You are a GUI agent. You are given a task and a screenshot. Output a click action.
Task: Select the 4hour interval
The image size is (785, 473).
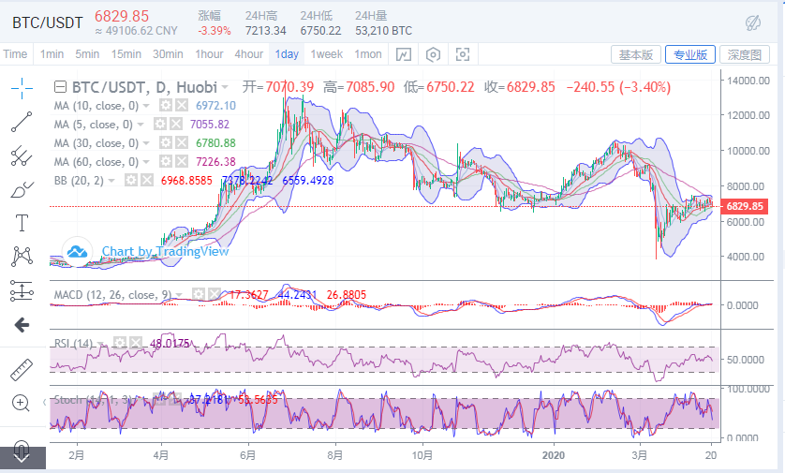249,54
